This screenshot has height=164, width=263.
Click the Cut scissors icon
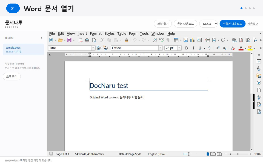(102, 40)
